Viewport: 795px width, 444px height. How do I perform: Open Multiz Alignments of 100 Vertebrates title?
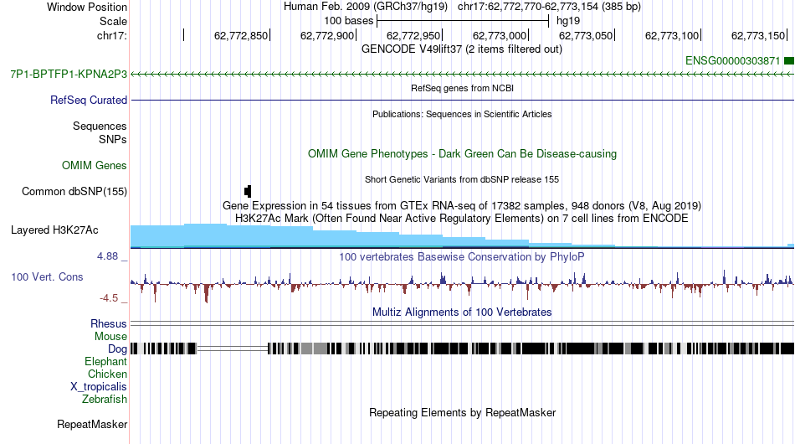(x=462, y=312)
